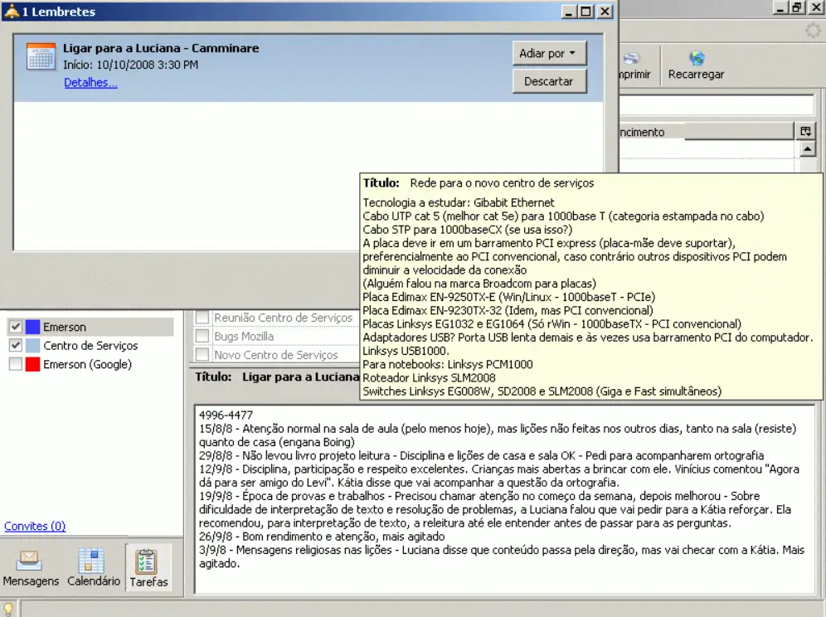
Task: Click the Imprimir printer toolbar icon
Action: click(631, 58)
